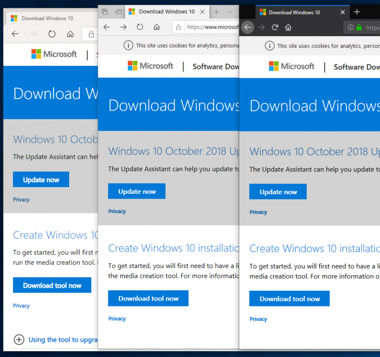
Task: Click the reload icon in the leftmost browser
Action: point(51,34)
